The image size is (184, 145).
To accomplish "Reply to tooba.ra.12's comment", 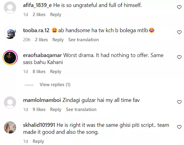I will point(58,40).
